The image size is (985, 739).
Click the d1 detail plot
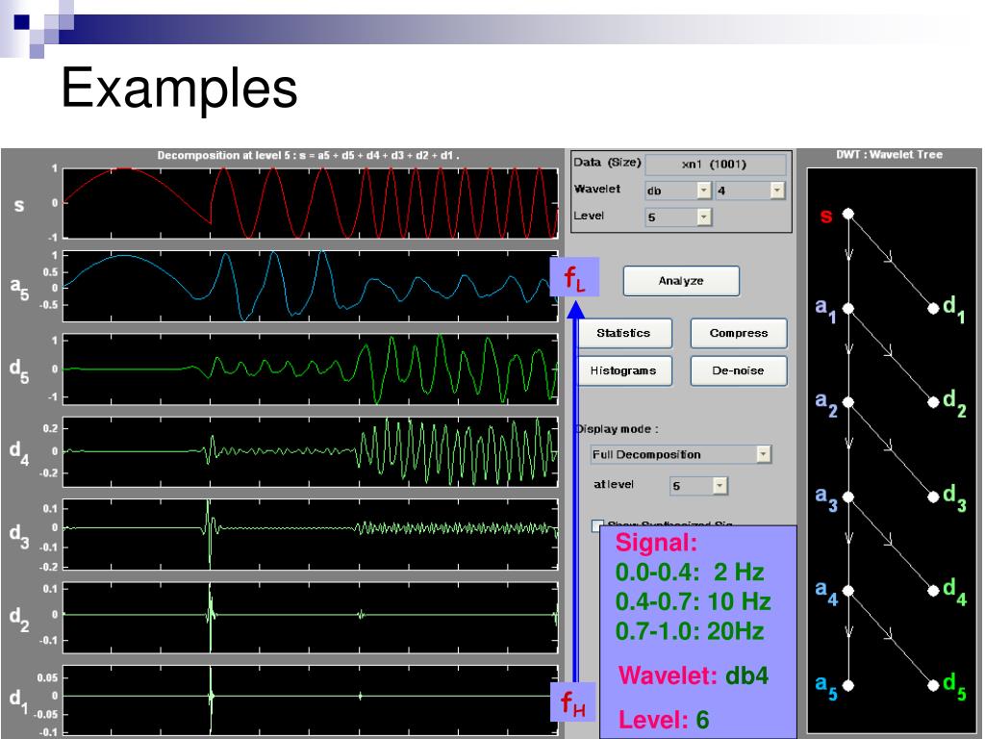(311, 701)
